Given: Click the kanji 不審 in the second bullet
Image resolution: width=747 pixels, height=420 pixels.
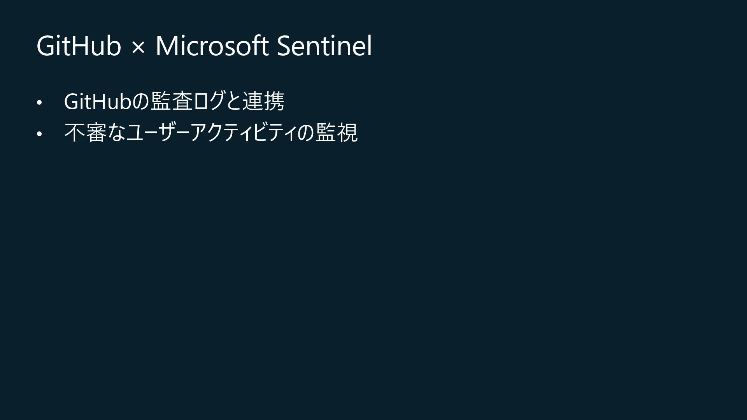Looking at the screenshot, I should point(85,133).
